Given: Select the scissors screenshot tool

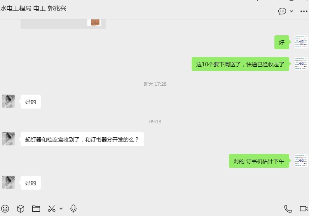Looking at the screenshot, I should [52, 209].
